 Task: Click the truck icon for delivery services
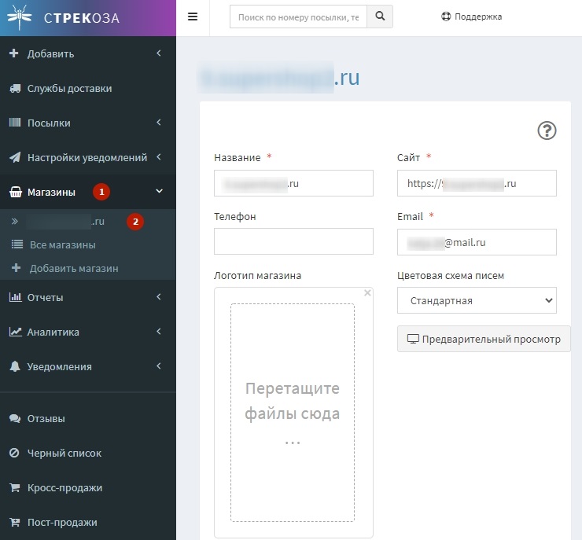pos(15,89)
